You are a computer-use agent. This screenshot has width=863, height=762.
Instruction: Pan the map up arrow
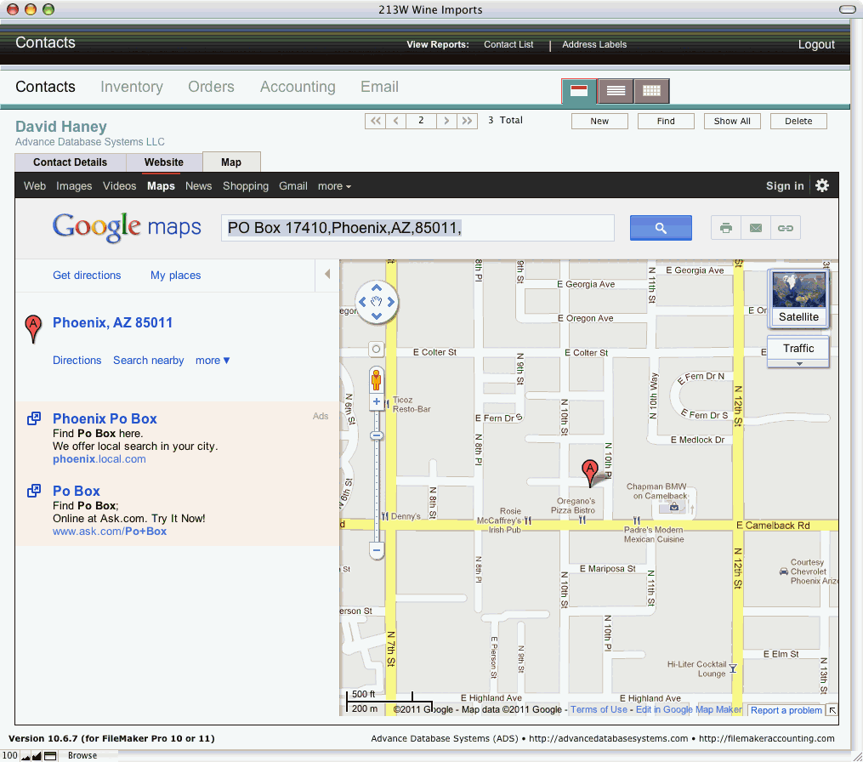tap(377, 288)
